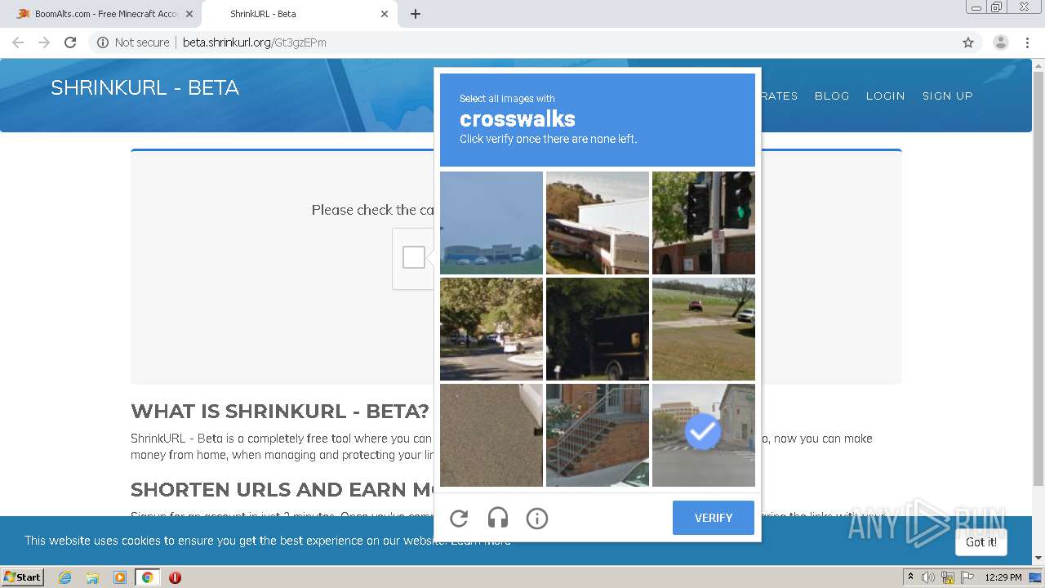1045x588 pixels.
Task: Select the grassy field with cars tile
Action: coord(704,329)
